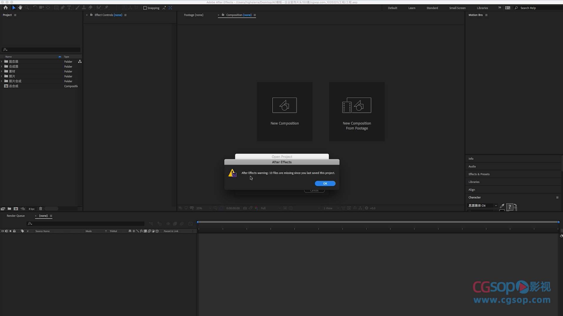
Task: Create a new folder in the Project panel
Action: pos(9,209)
